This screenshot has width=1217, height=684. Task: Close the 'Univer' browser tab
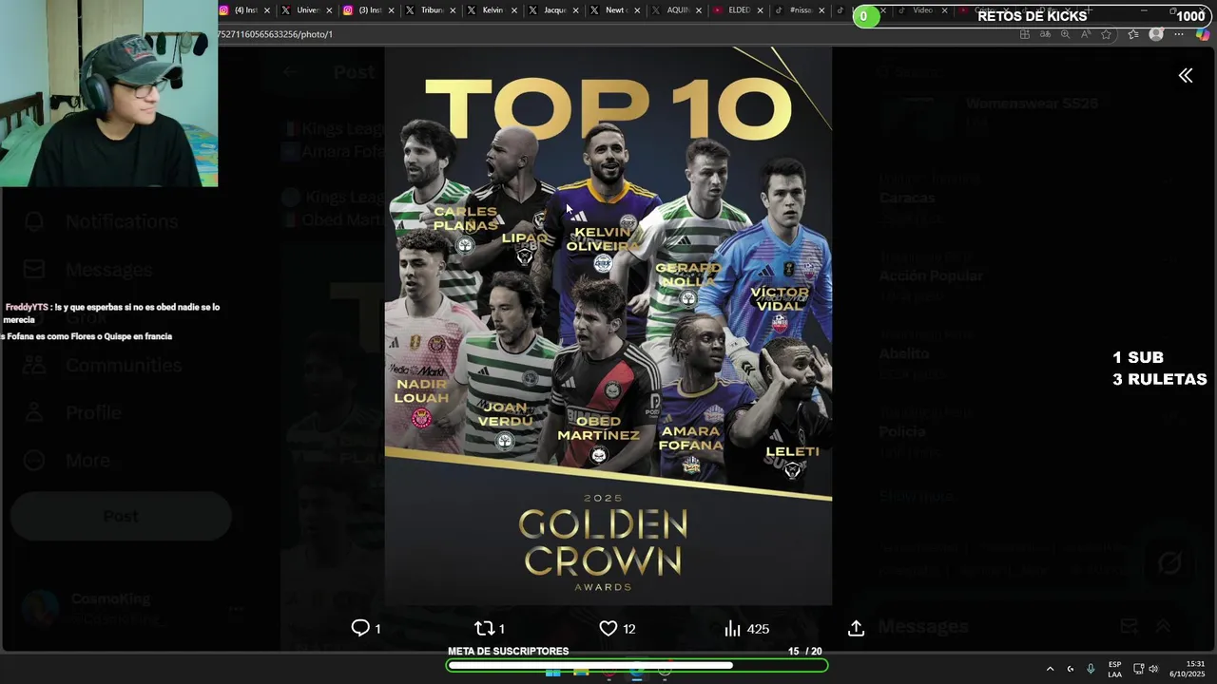[x=329, y=10]
